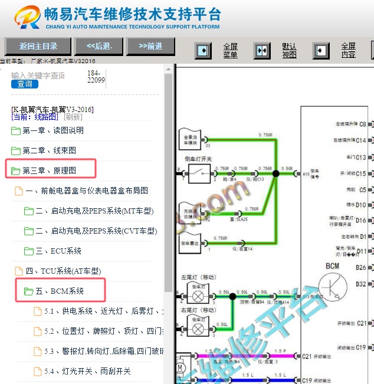
Task: Click the 当前：线路图 link
Action: tap(35, 117)
